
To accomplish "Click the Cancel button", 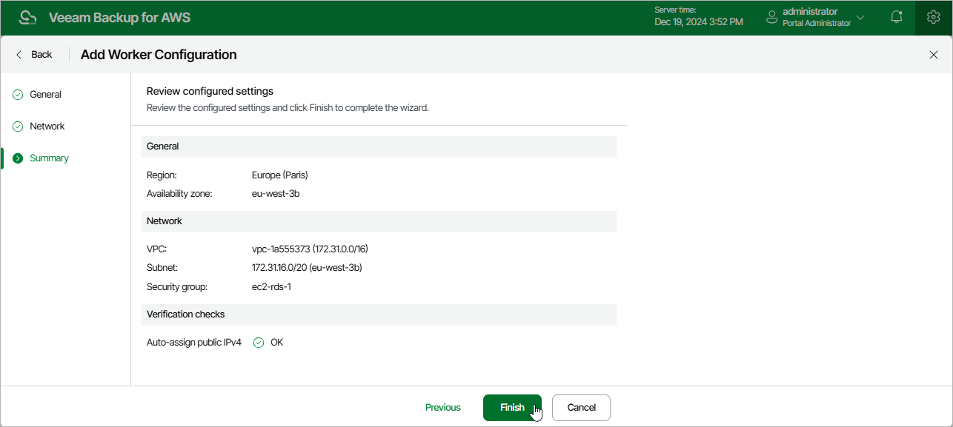I will (x=581, y=408).
